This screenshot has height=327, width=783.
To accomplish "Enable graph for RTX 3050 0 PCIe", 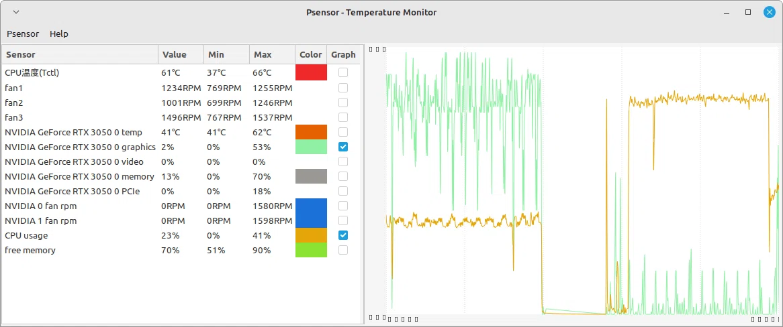I will (x=343, y=191).
